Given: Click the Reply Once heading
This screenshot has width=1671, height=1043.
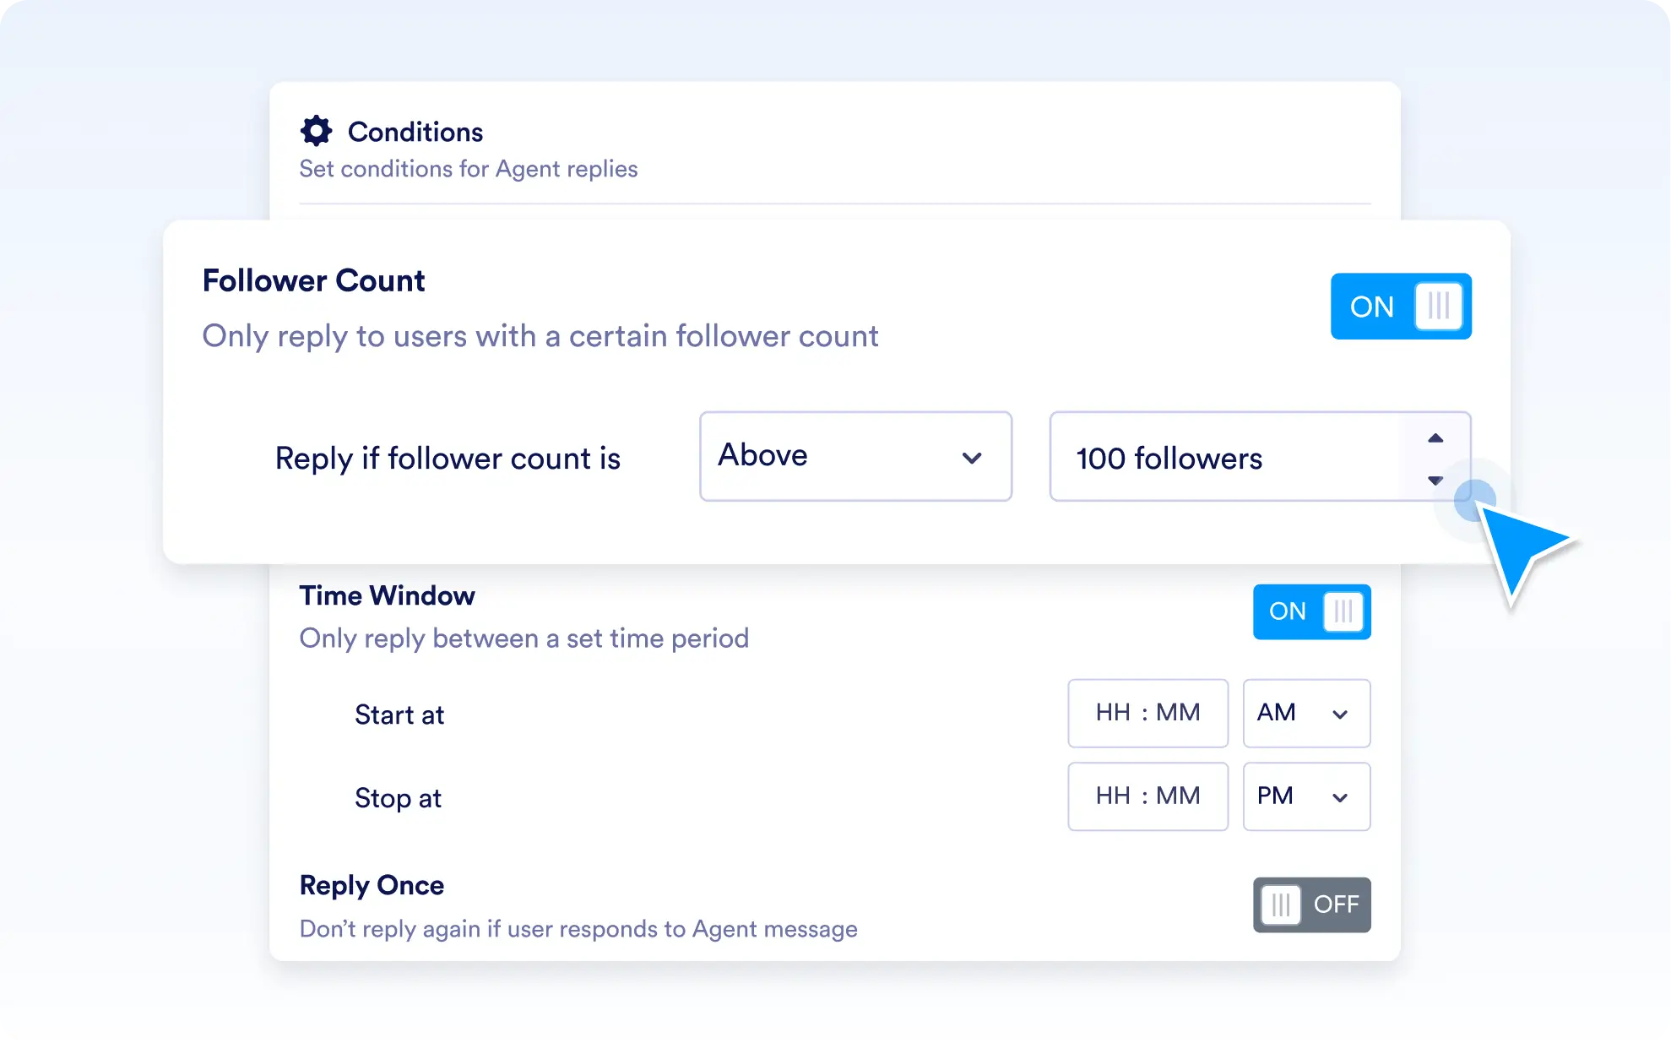Looking at the screenshot, I should (372, 885).
